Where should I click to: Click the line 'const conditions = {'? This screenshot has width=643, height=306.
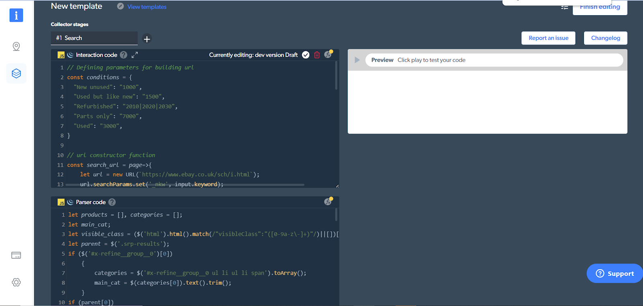coord(100,77)
